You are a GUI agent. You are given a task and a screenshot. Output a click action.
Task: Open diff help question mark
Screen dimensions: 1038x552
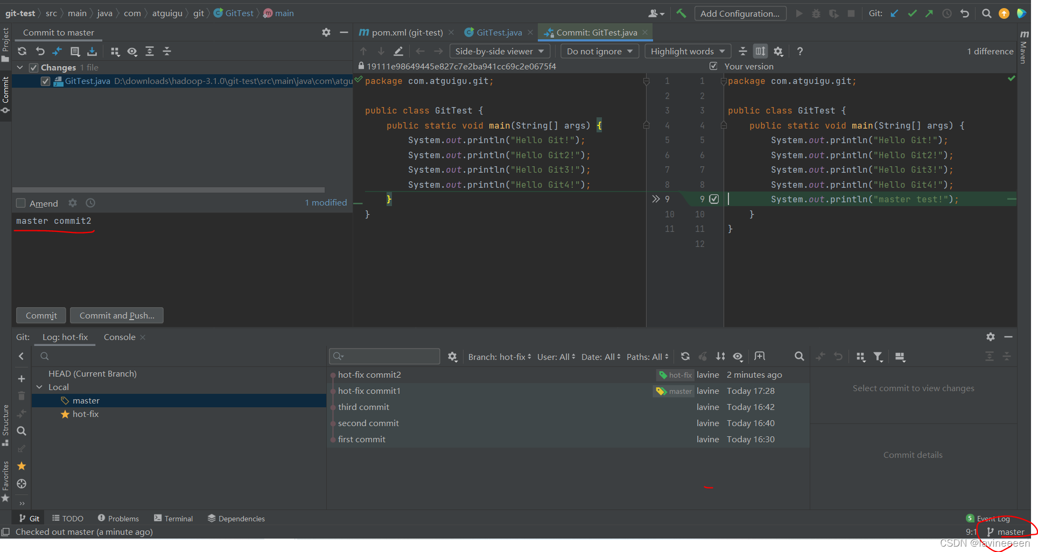pos(800,51)
